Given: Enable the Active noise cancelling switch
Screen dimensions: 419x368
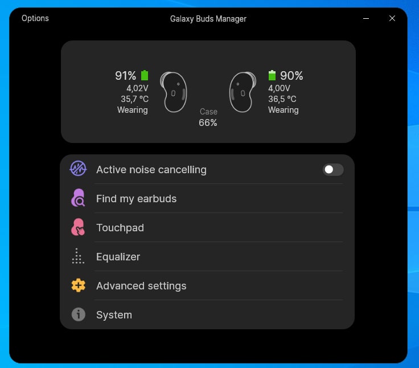Looking at the screenshot, I should [333, 170].
